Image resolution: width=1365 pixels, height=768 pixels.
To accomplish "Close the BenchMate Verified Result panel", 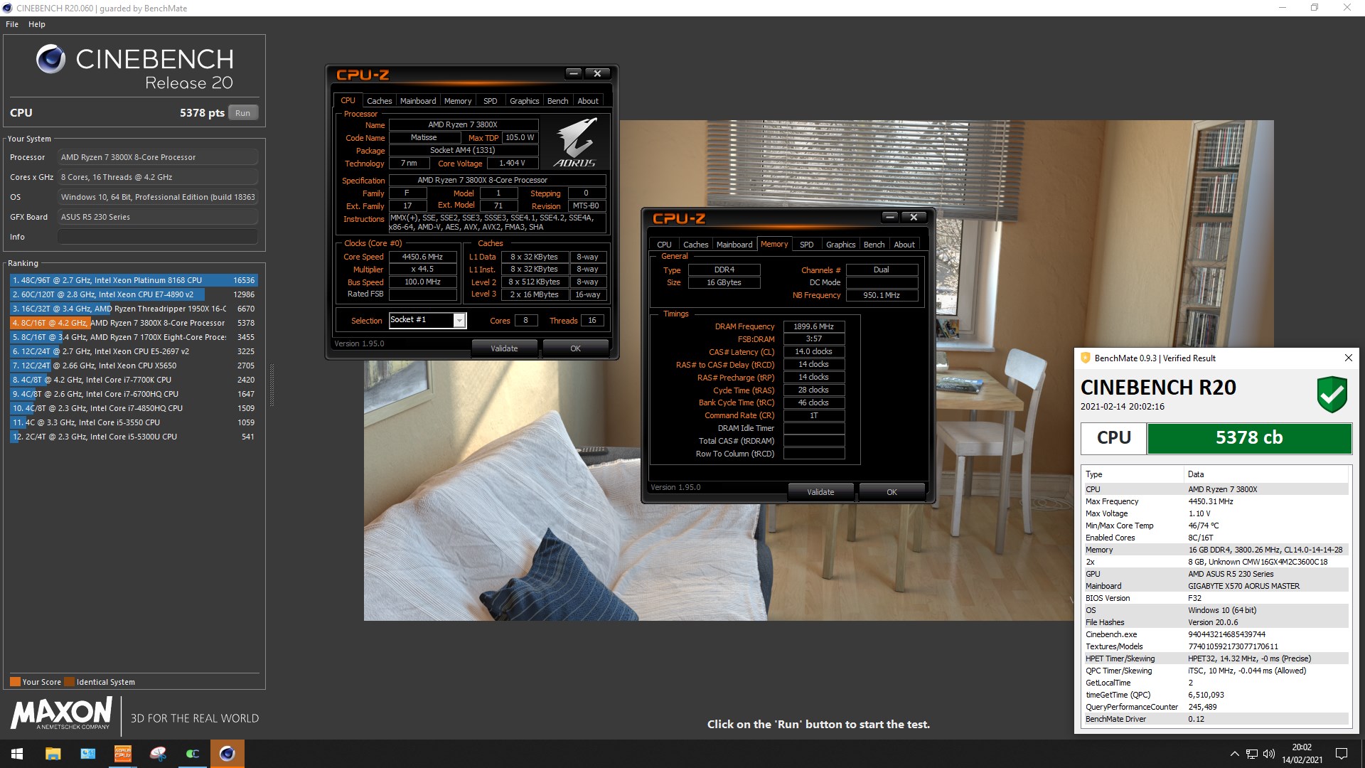I will coord(1348,358).
